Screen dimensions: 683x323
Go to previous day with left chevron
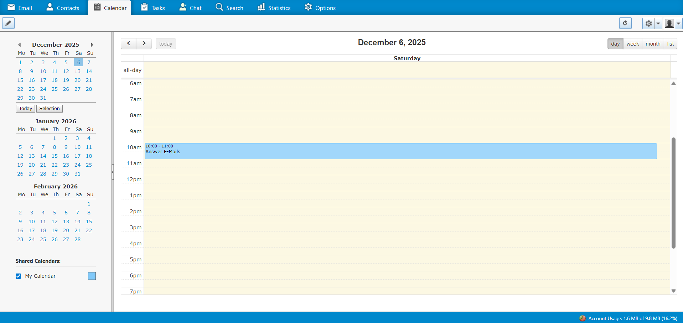(x=129, y=43)
